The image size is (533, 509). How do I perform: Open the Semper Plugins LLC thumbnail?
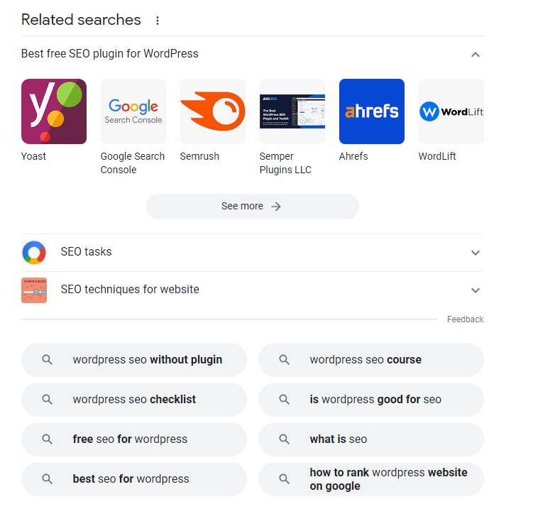click(x=292, y=111)
